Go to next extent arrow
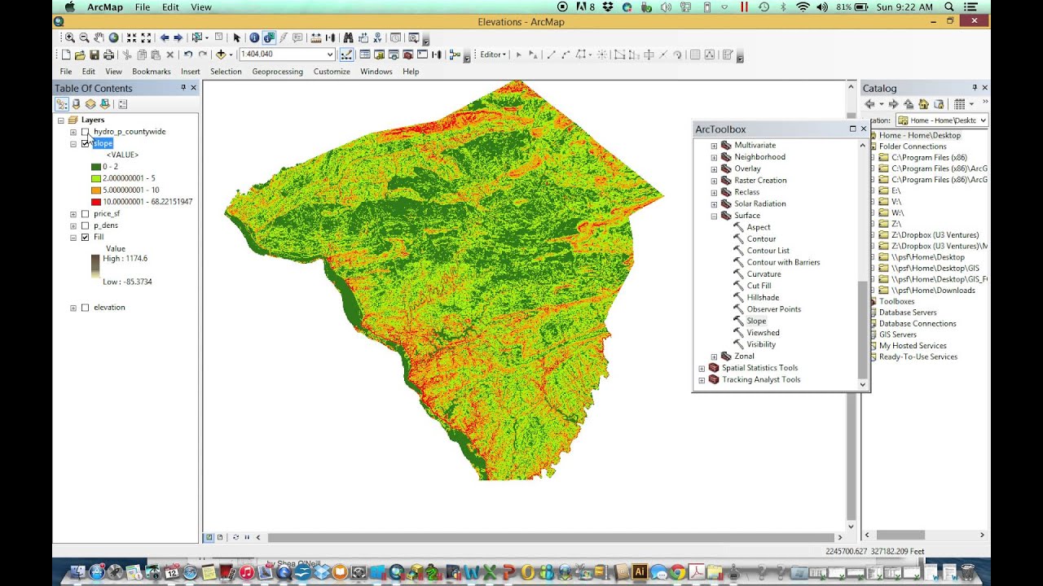Viewport: 1043px width, 586px height. (x=178, y=37)
